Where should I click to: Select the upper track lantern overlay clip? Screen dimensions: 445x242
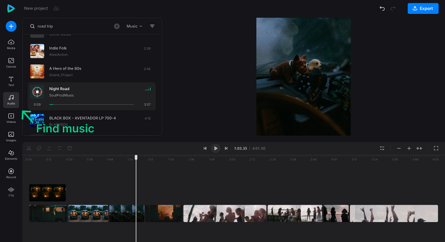(x=47, y=192)
